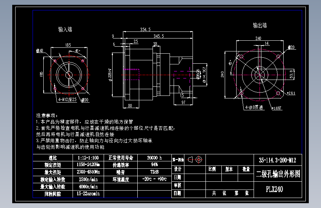
Task: Click the '共 张 第 张' sheet count cell
Action: [230, 193]
